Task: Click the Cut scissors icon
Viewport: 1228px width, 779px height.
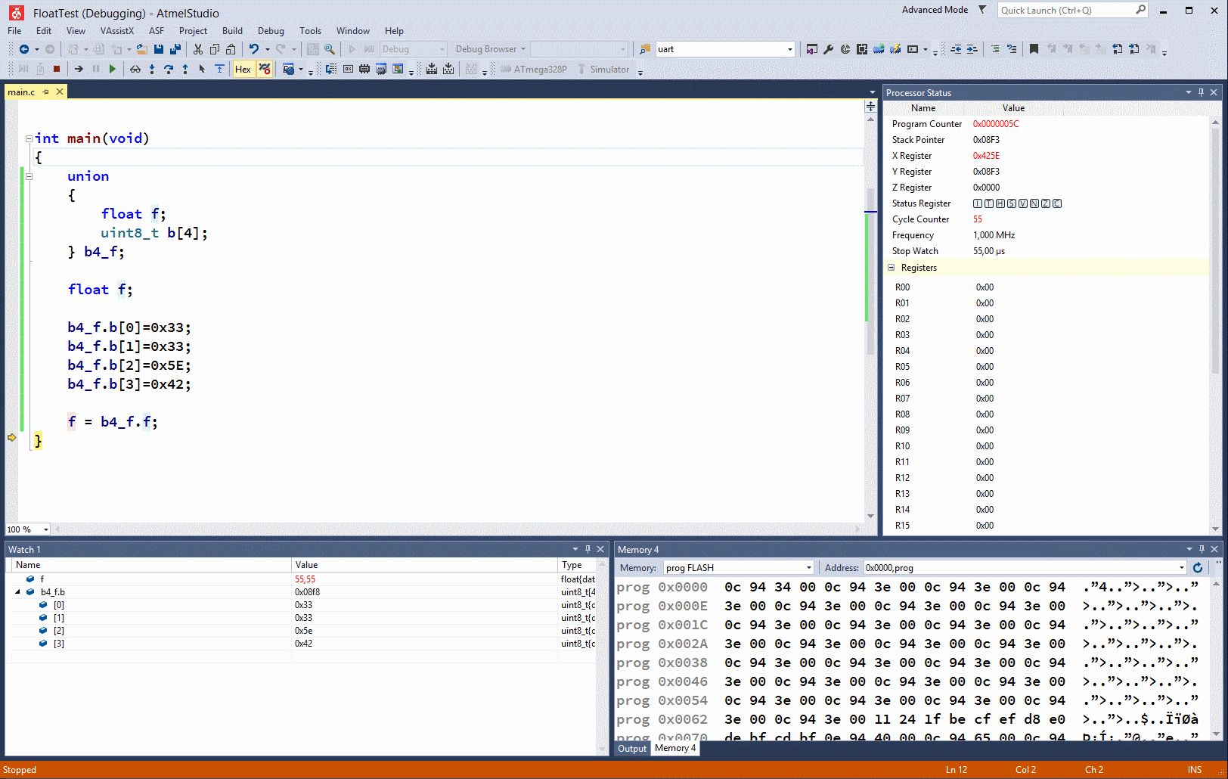Action: (198, 49)
